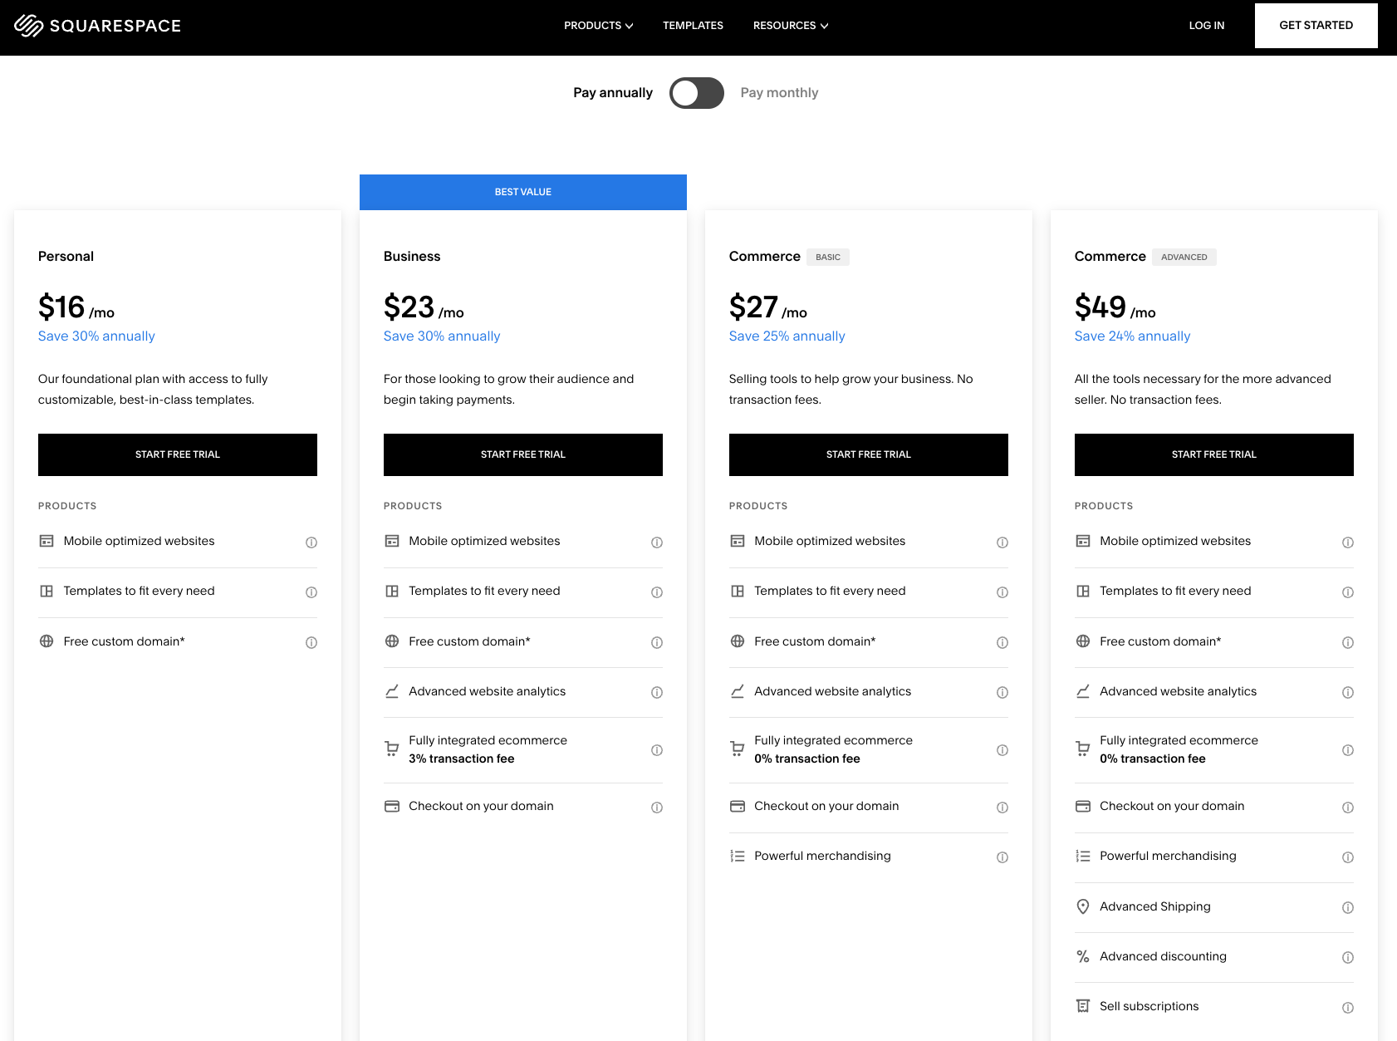Click the list icon beside Commerce Basic Powerful merchandising
This screenshot has height=1041, width=1397.
pyautogui.click(x=738, y=856)
